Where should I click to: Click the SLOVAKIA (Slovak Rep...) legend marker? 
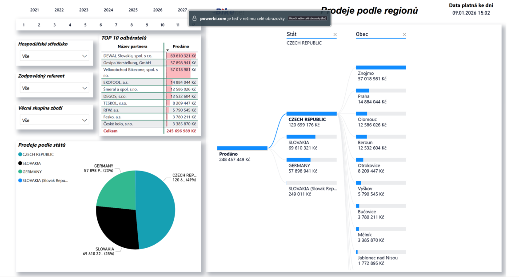click(20, 180)
